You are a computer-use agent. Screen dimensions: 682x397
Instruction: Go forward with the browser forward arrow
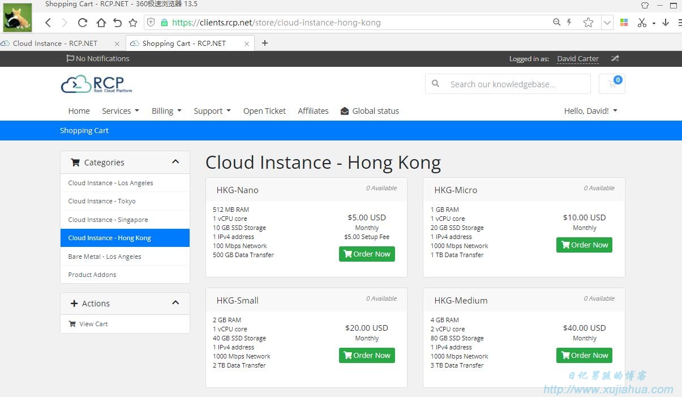click(x=65, y=23)
